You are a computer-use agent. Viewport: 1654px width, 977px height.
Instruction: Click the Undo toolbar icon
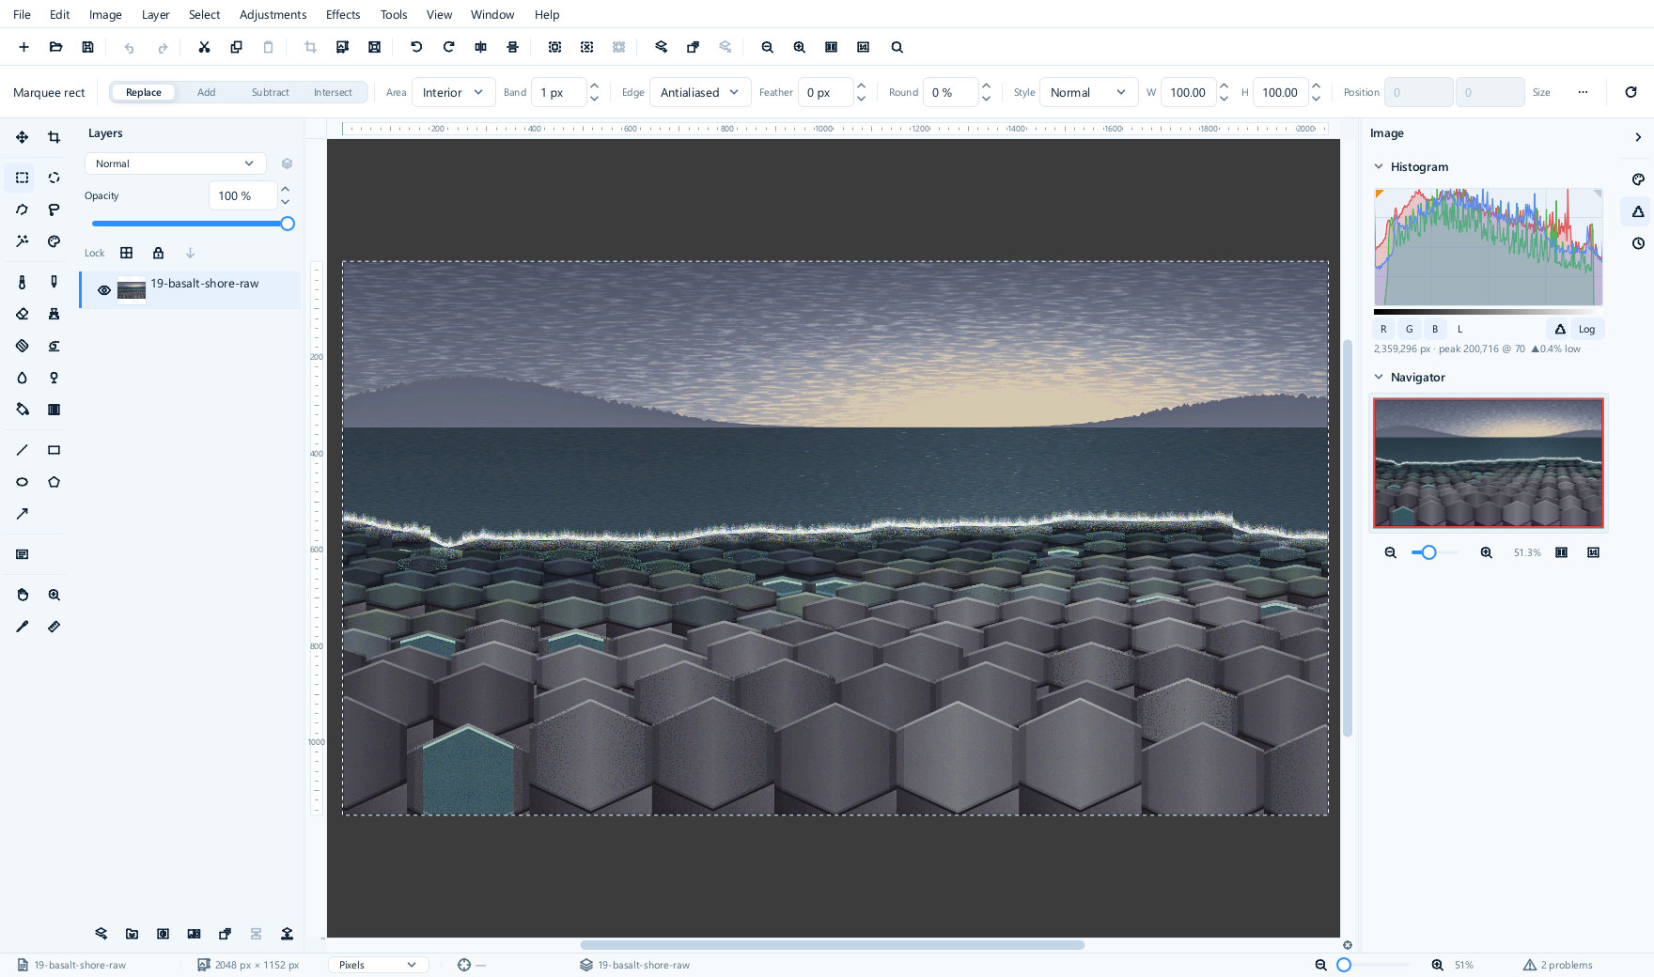tap(129, 47)
